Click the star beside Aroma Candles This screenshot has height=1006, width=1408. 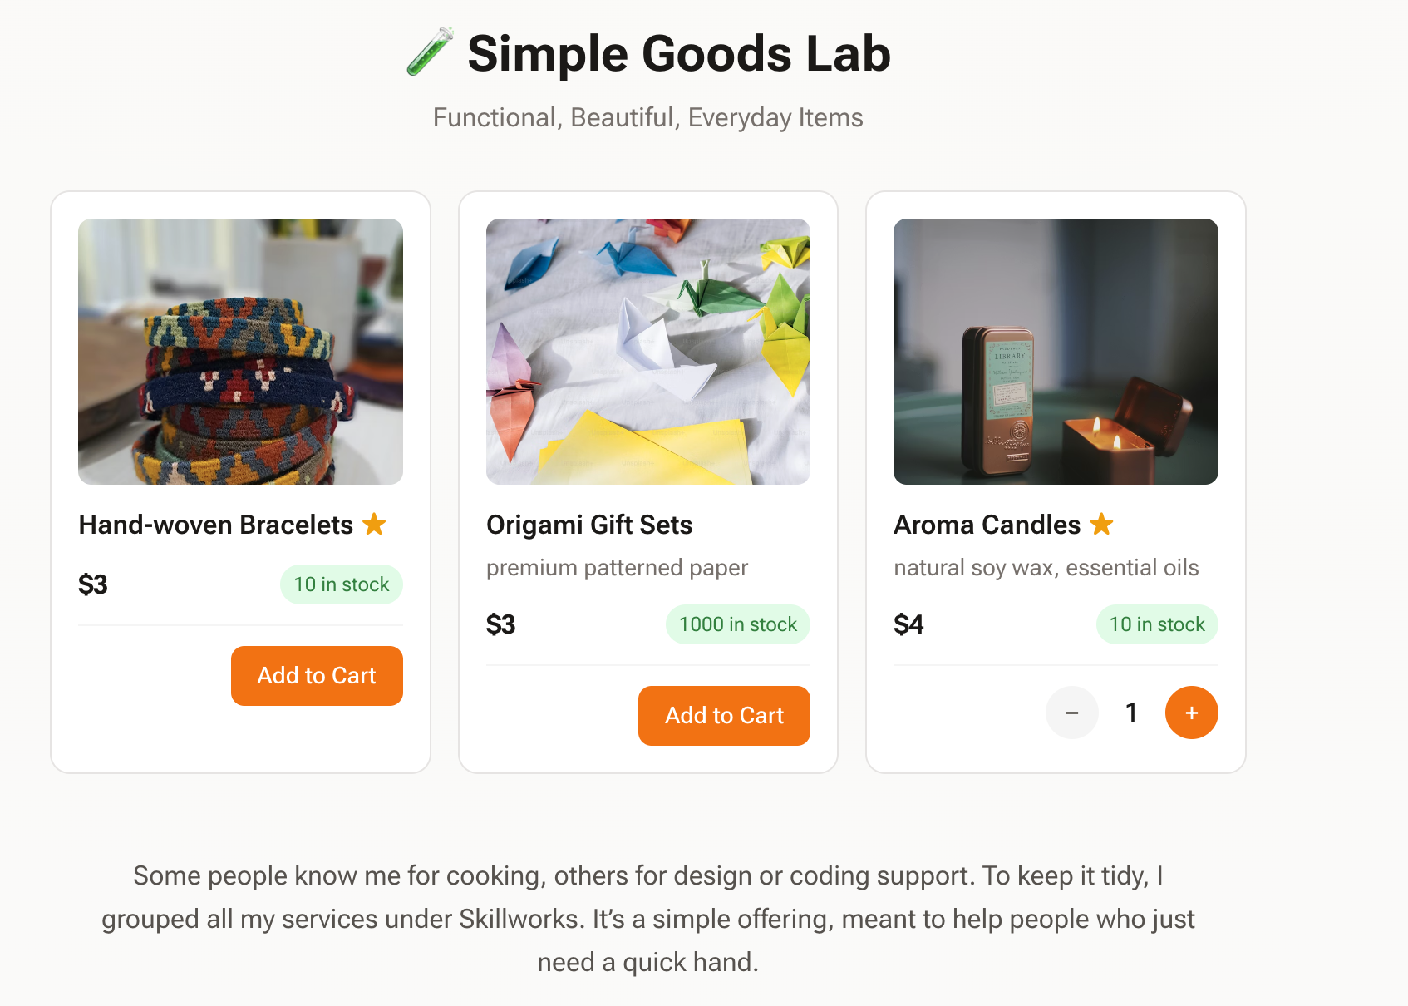point(1101,525)
